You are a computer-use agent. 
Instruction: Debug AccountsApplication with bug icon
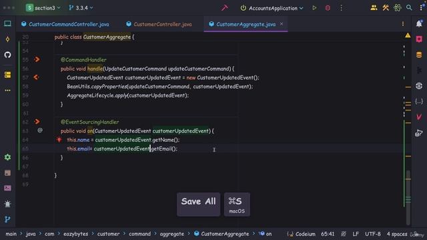[328, 8]
